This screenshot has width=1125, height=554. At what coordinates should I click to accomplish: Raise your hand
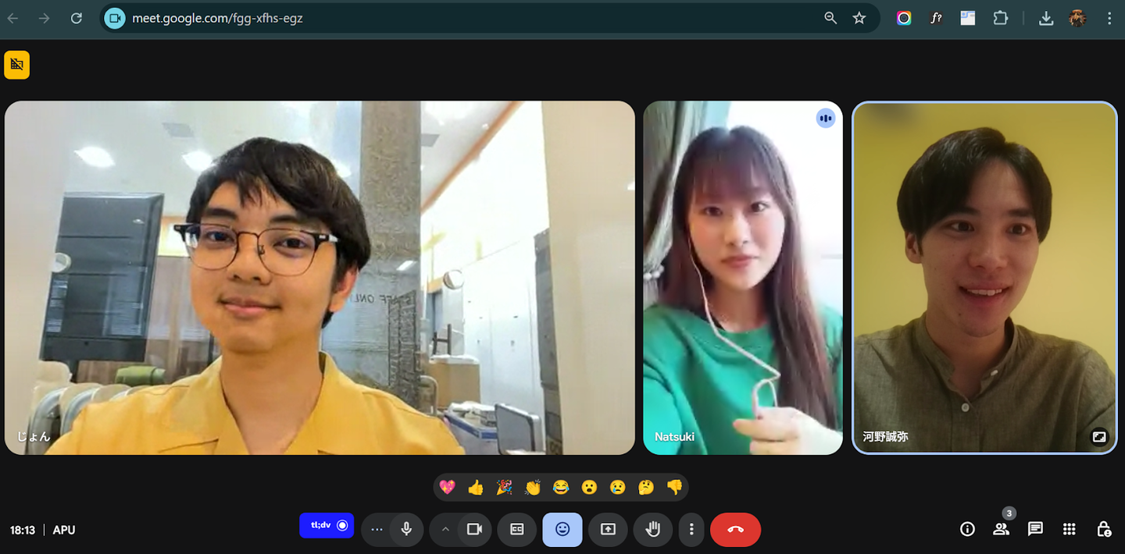653,529
